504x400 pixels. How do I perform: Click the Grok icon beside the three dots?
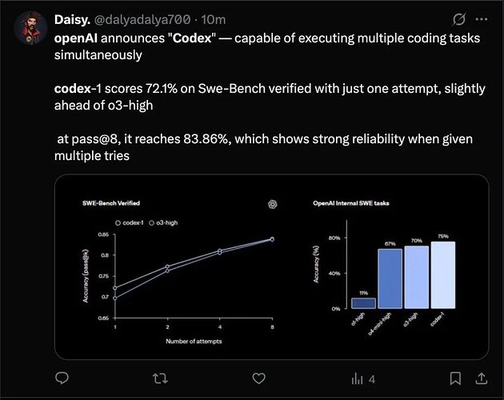pos(459,19)
